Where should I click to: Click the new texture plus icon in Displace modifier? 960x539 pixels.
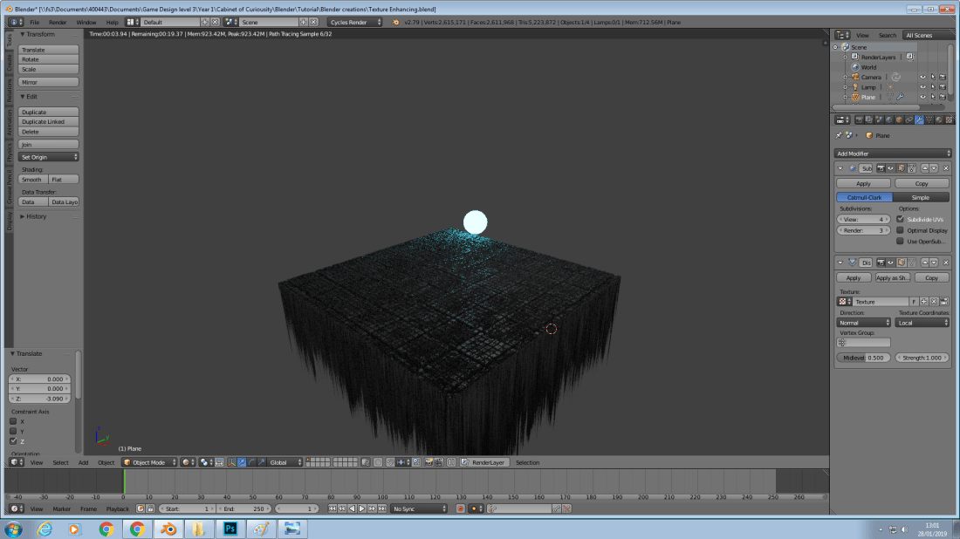tap(924, 301)
